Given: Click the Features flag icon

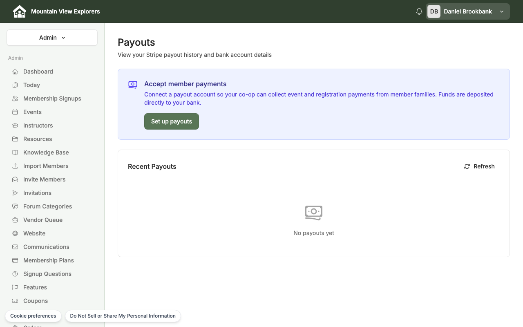Looking at the screenshot, I should click(15, 287).
